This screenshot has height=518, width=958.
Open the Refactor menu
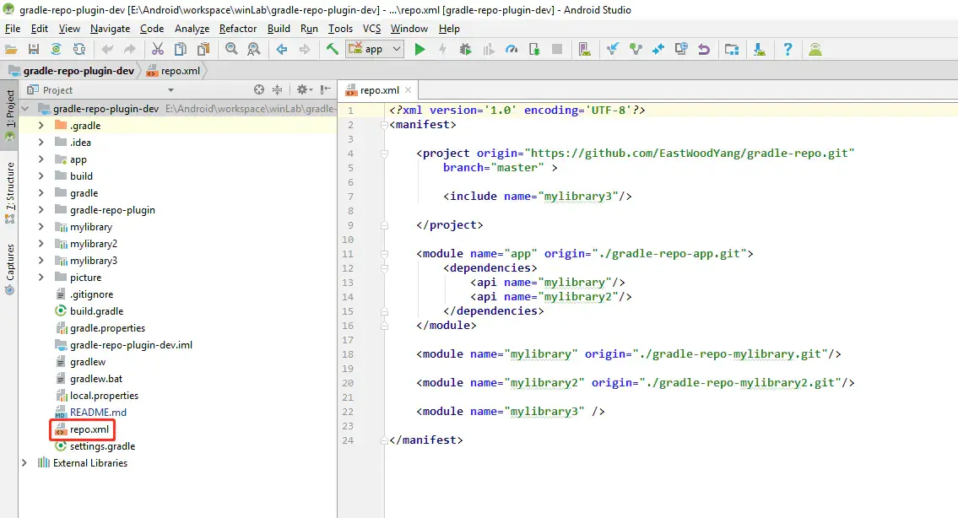coord(238,29)
